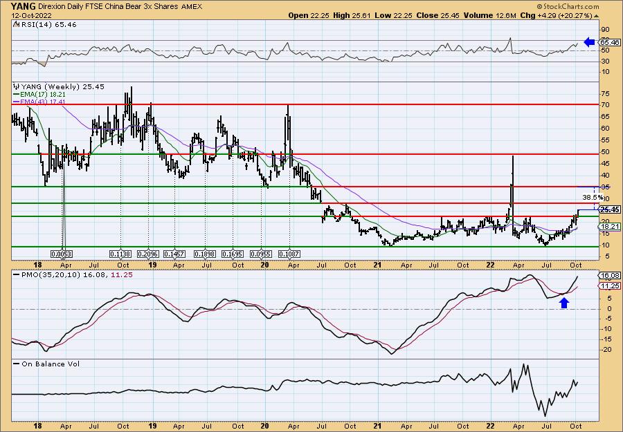Viewport: 623px width, 432px height.
Task: Click the 65.46 RSI tag on the right axis
Action: point(610,42)
